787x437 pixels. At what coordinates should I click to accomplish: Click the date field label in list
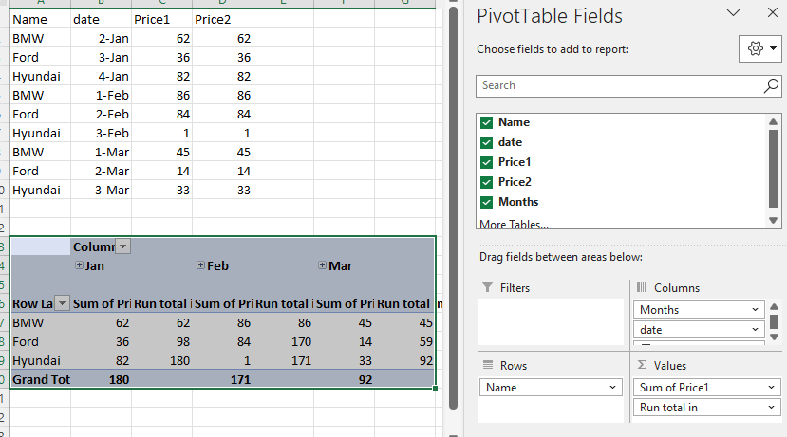point(510,142)
